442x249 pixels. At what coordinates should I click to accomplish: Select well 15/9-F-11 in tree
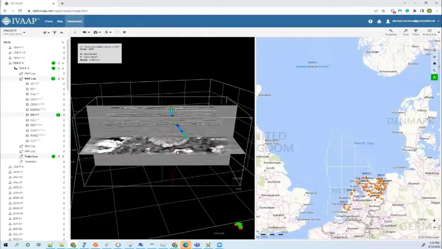19,58
